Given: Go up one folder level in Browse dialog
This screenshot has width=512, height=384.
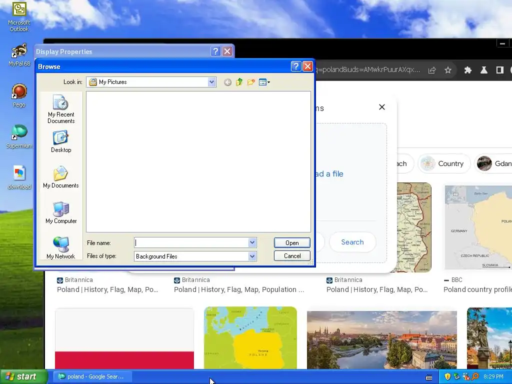Looking at the screenshot, I should coord(239,82).
